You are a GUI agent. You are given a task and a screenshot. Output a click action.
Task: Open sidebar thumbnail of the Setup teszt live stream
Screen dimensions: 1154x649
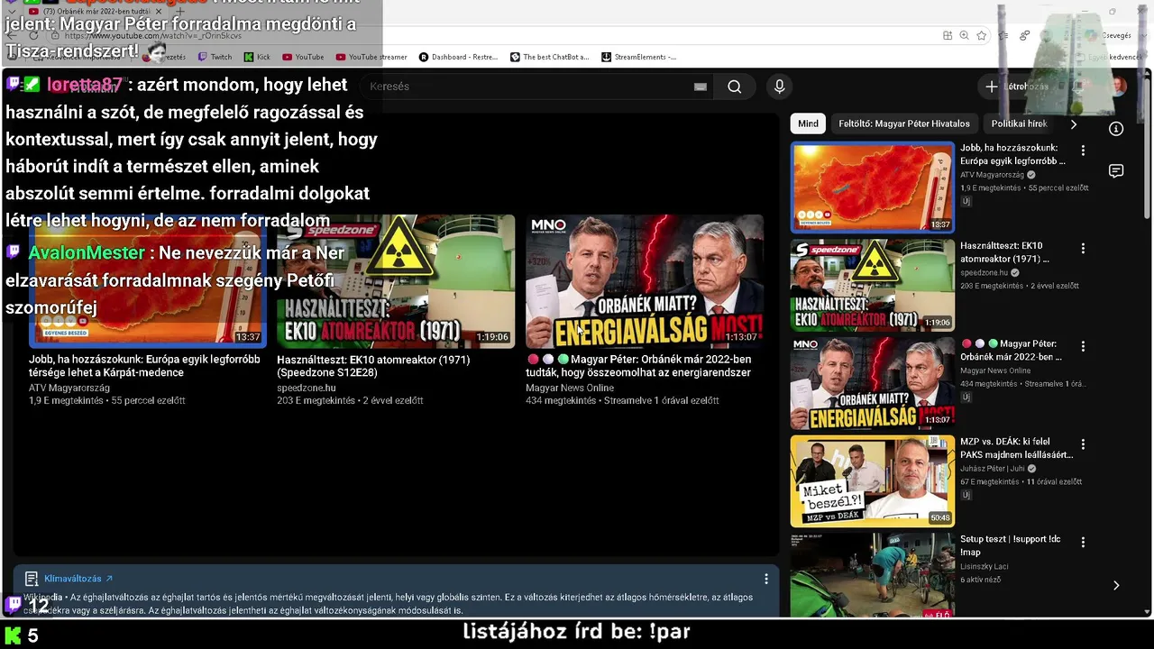873,576
